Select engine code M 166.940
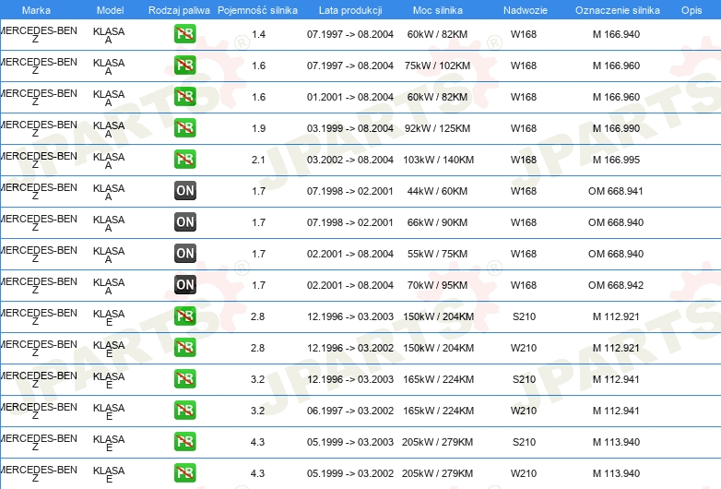 (616, 34)
